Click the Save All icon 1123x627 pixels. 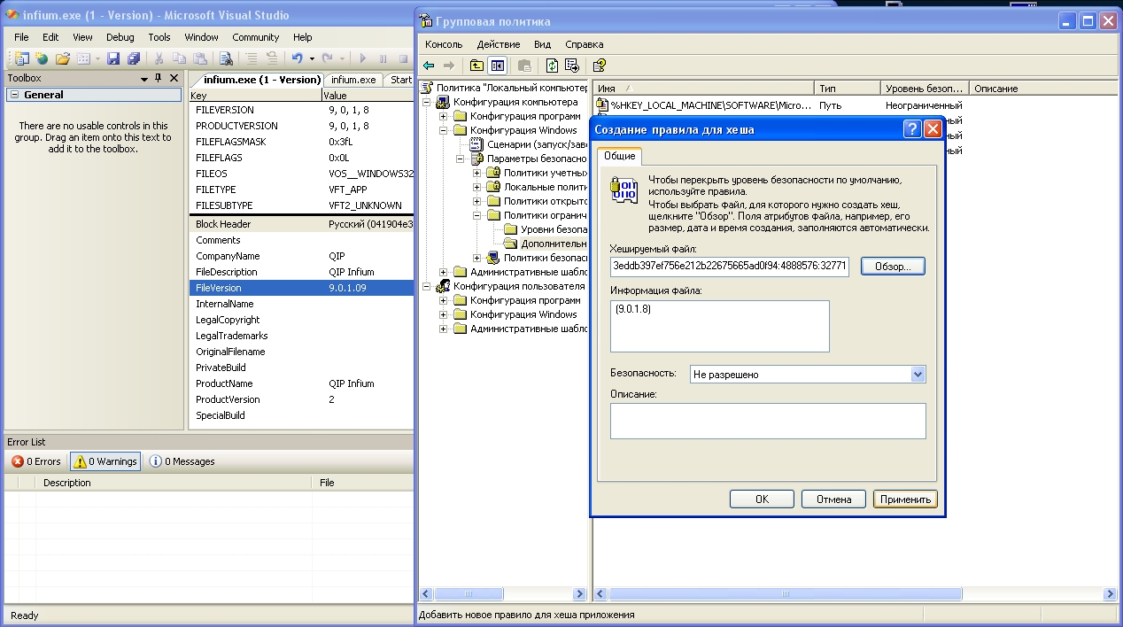(x=134, y=58)
